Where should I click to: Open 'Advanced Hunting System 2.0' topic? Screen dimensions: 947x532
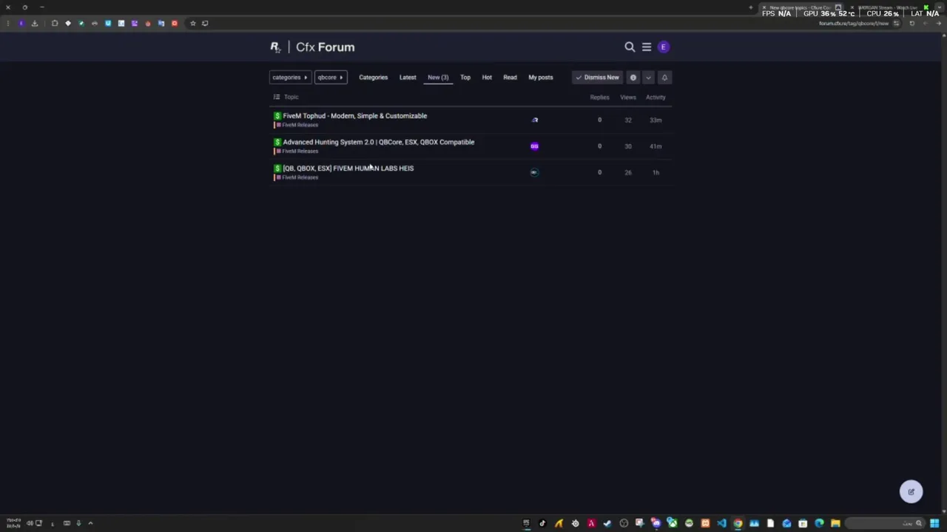pos(378,142)
